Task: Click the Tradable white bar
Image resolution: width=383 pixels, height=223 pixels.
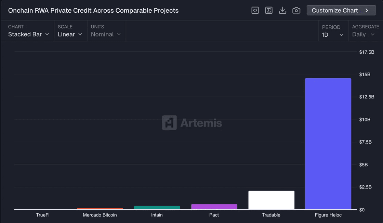Action: point(271,200)
